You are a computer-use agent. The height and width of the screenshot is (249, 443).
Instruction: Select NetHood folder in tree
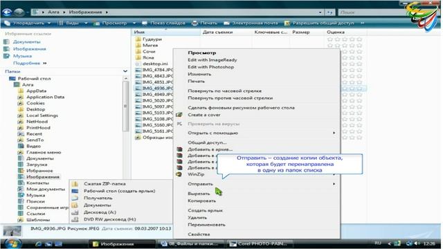(37, 122)
